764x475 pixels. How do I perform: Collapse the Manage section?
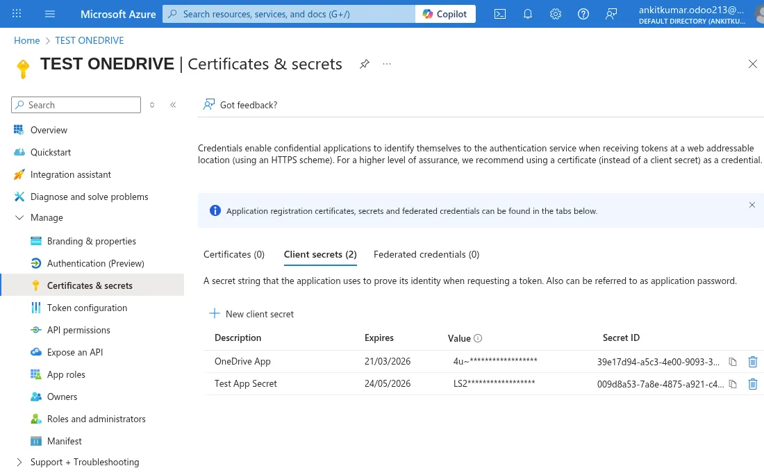(x=19, y=217)
